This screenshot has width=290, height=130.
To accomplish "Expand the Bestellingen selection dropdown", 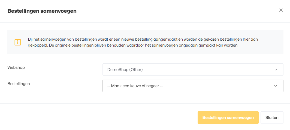I will (193, 86).
